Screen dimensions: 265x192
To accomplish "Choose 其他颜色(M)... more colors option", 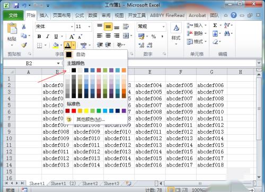I will (91, 119).
